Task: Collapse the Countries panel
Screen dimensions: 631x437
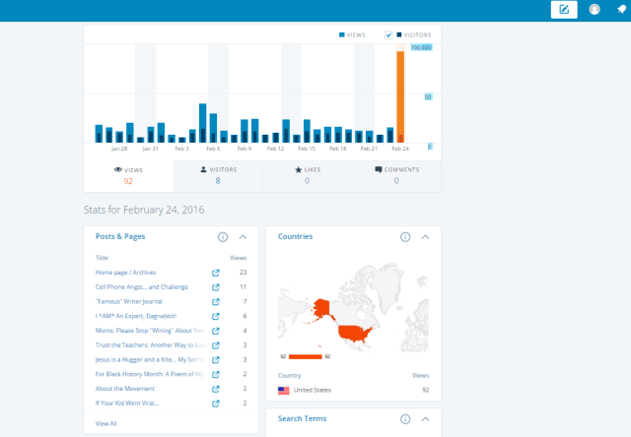Action: (x=425, y=237)
